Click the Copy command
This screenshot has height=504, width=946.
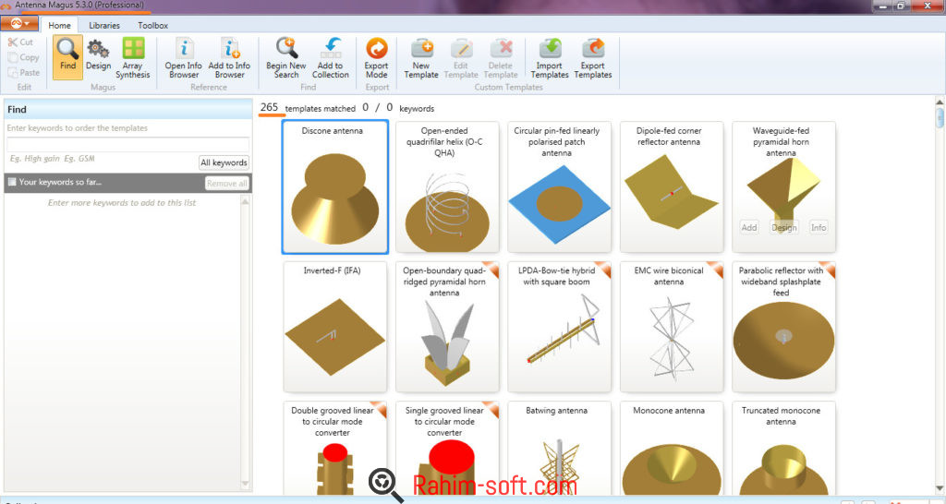[x=23, y=57]
